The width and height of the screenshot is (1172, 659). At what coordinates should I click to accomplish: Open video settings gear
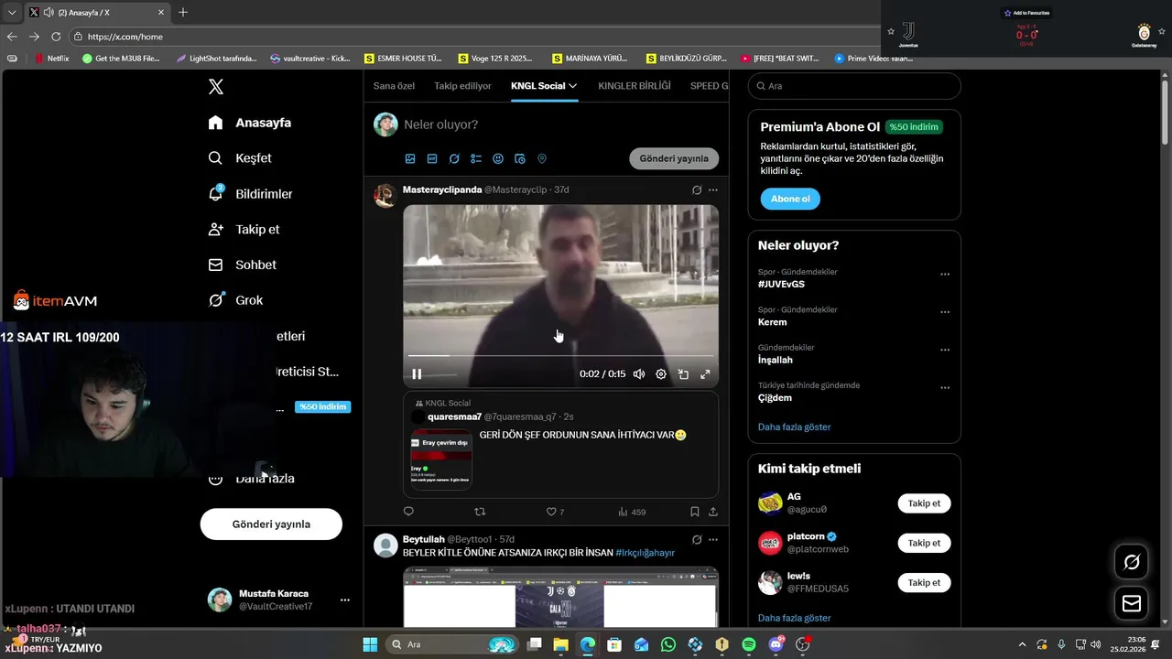point(661,373)
